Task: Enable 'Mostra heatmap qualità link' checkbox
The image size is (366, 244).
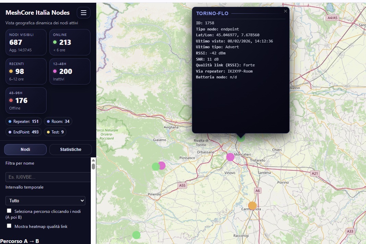Action: tap(9, 226)
